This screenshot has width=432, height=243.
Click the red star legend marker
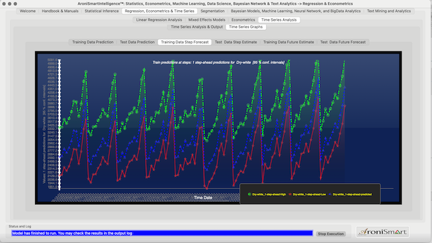pos(290,194)
